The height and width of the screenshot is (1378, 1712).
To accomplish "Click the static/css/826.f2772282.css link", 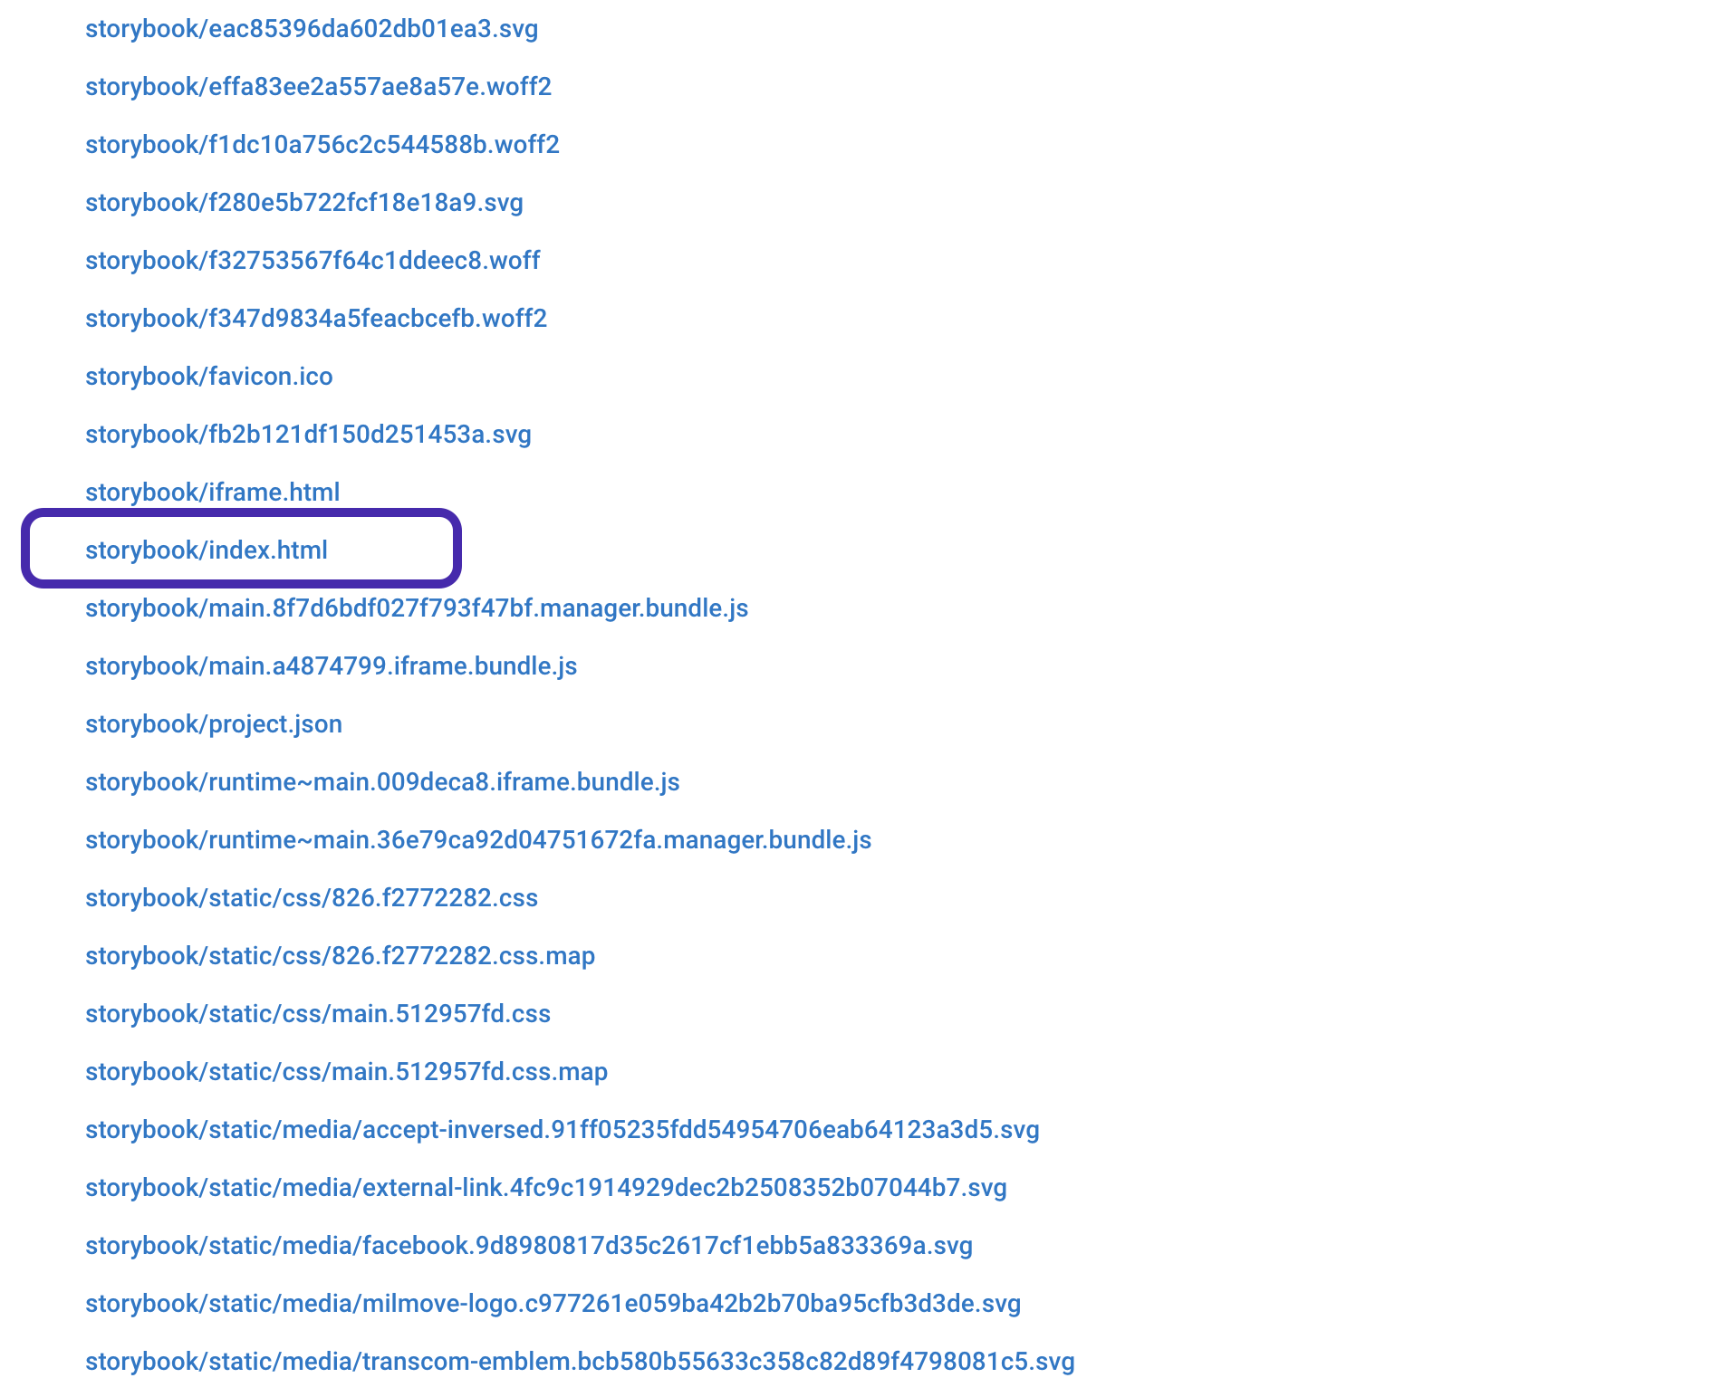I will tap(311, 897).
